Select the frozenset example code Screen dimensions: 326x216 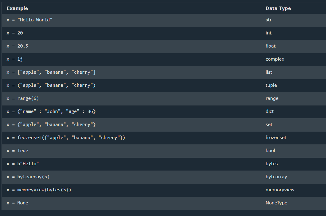pos(66,138)
